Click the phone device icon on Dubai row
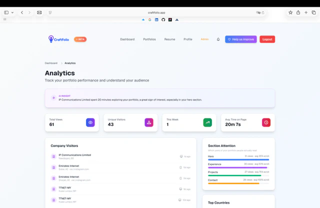 point(180,167)
